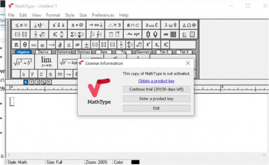Switch to the Matrices tab
The image size is (269, 165).
point(83,52)
